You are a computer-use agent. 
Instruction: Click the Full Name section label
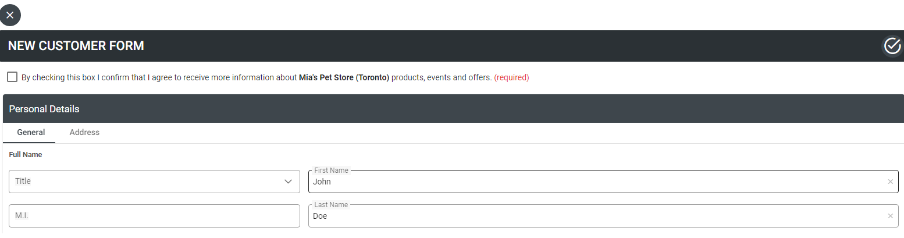coord(26,155)
